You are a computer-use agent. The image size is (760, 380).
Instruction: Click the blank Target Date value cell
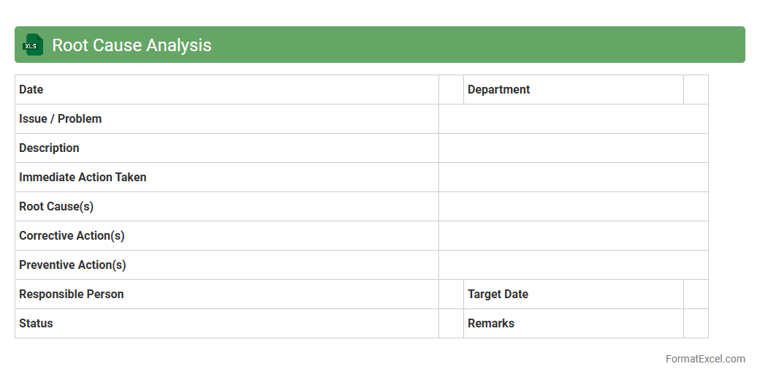click(696, 294)
